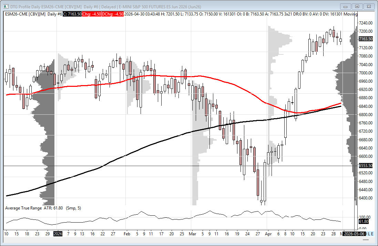Click the highlighted 2026 year label on time axis
The width and height of the screenshot is (378, 246).
pyautogui.click(x=58, y=234)
